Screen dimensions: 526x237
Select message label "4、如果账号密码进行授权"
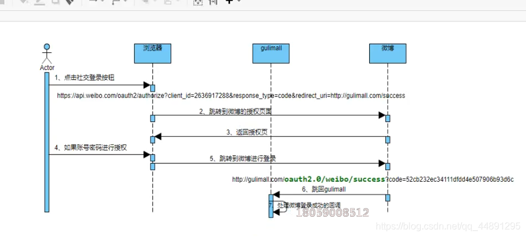91,147
